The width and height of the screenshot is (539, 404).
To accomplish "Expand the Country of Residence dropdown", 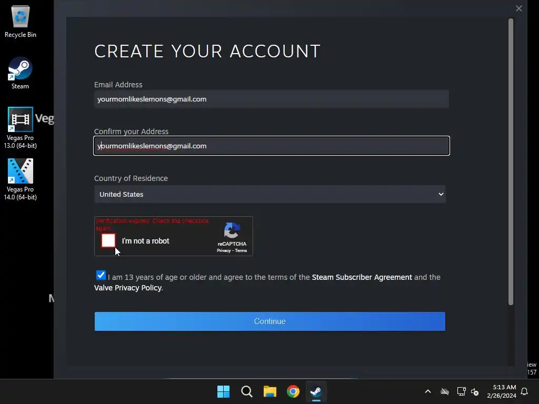I will [x=270, y=194].
